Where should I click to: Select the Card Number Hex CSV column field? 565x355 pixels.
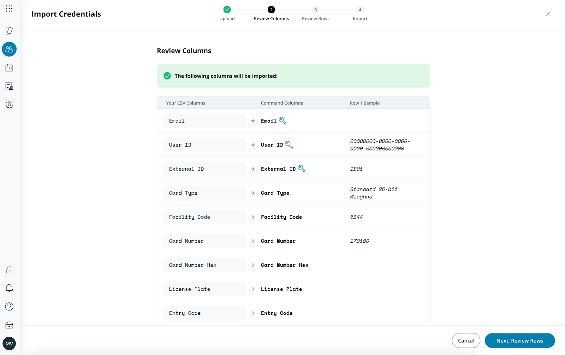204,265
